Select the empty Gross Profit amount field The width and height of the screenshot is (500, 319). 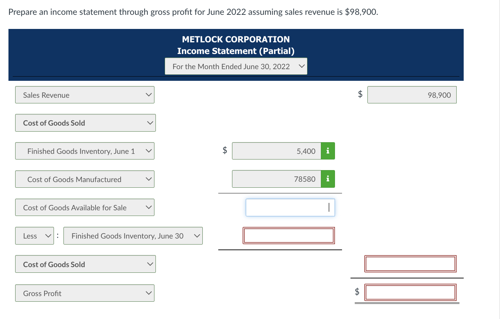tap(410, 292)
